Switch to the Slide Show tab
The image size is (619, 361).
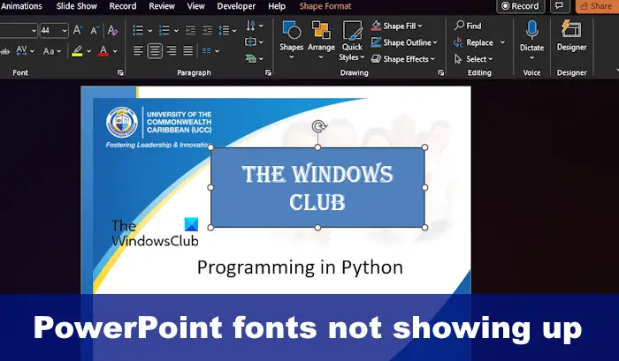point(77,6)
